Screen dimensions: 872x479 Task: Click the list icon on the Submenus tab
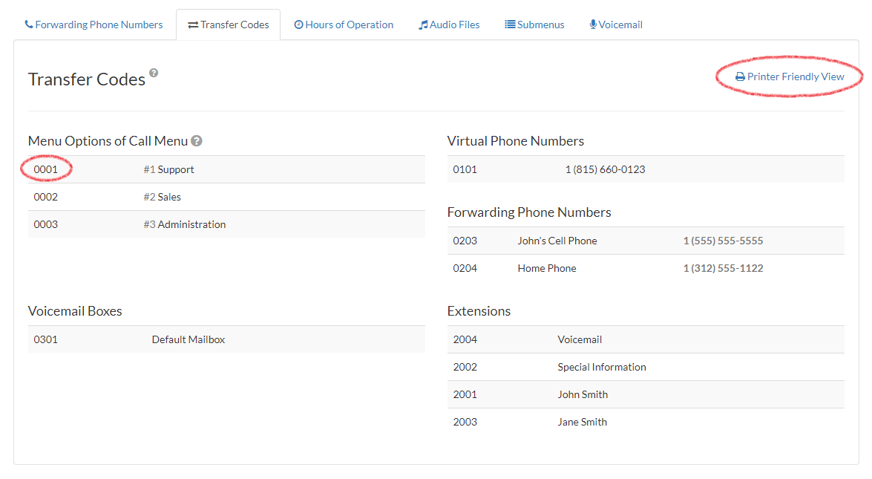pos(509,25)
